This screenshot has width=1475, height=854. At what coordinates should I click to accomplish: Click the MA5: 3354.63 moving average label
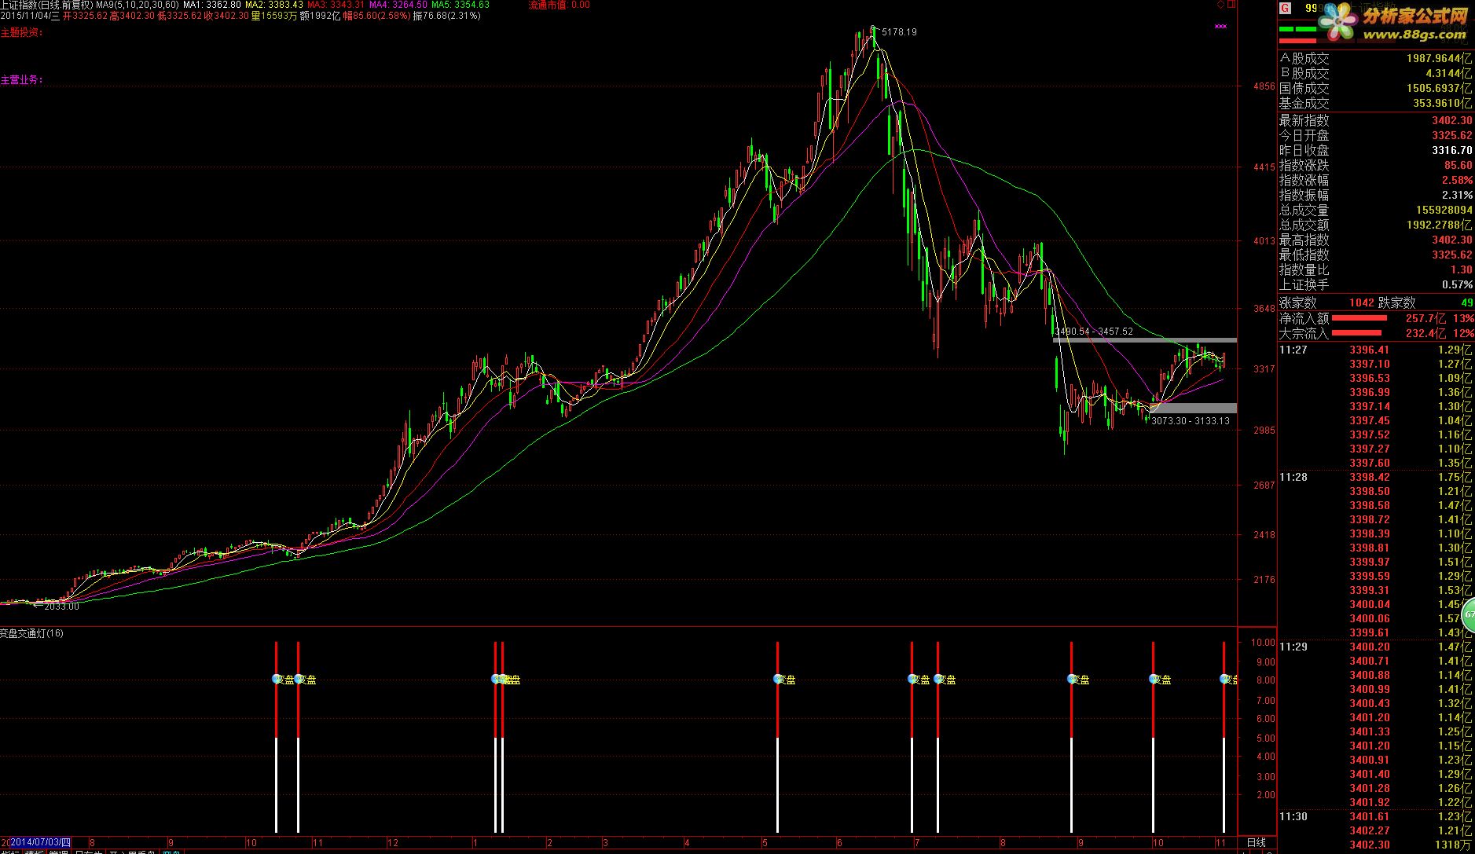click(x=460, y=5)
